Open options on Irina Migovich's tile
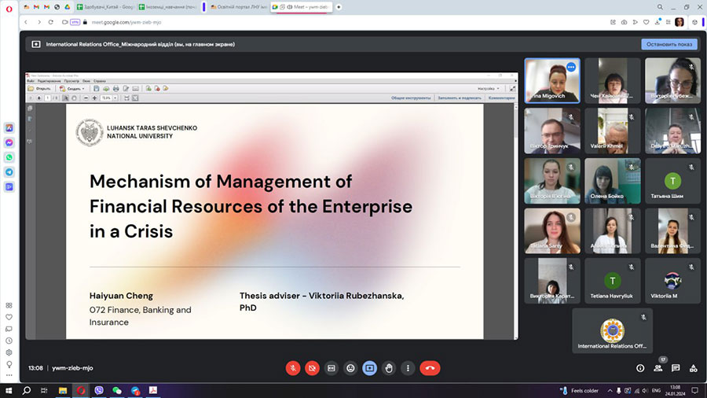 pyautogui.click(x=571, y=68)
